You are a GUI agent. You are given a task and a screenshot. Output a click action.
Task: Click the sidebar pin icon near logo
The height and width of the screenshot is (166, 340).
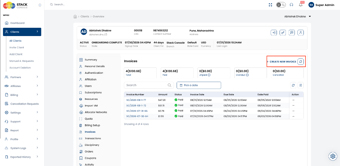tap(40, 5)
